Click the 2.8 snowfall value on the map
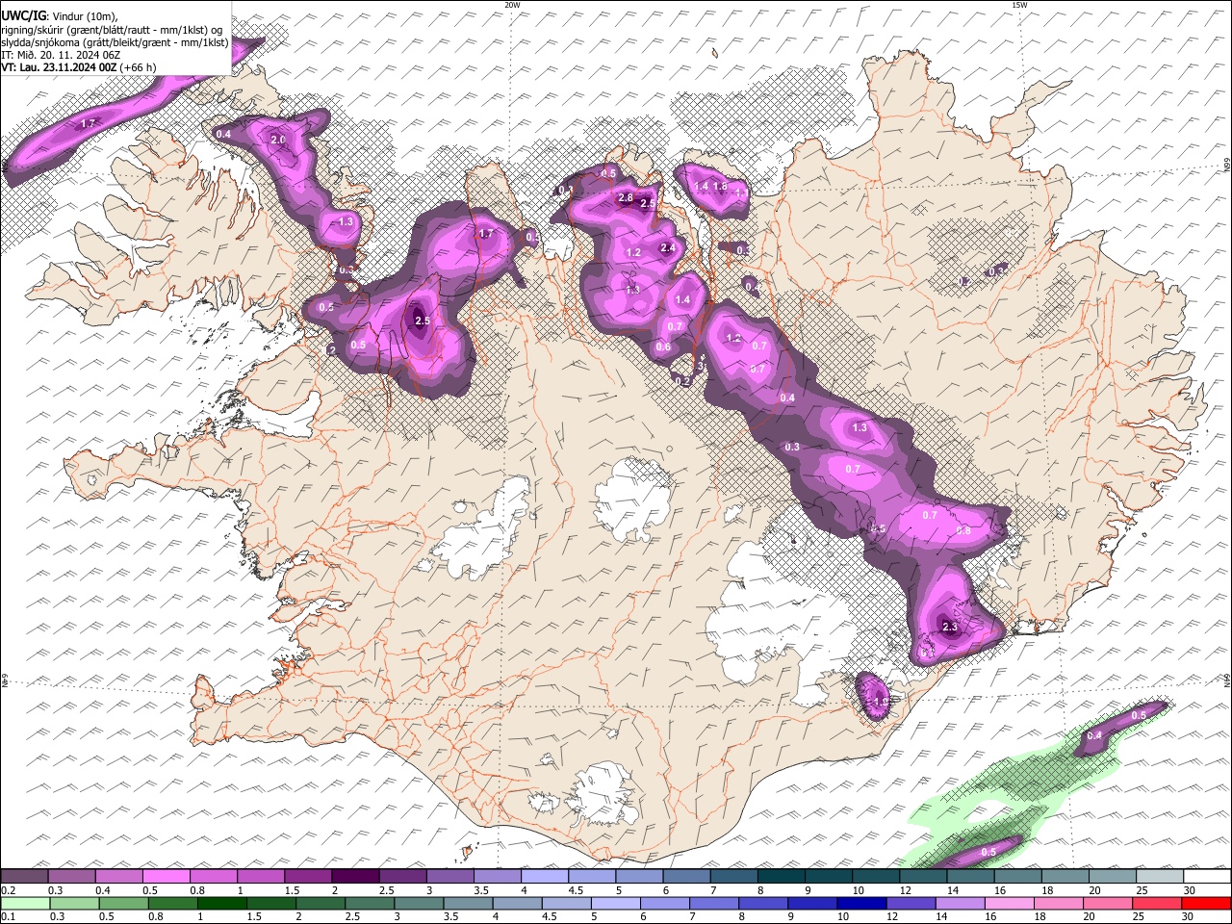 point(625,198)
